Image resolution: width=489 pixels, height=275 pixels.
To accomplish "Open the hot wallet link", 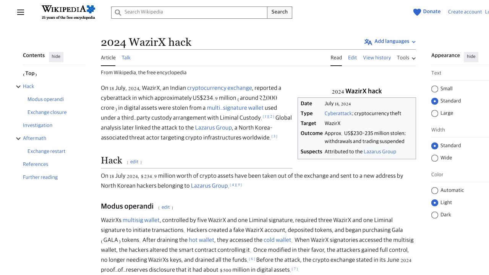I will 201,240.
